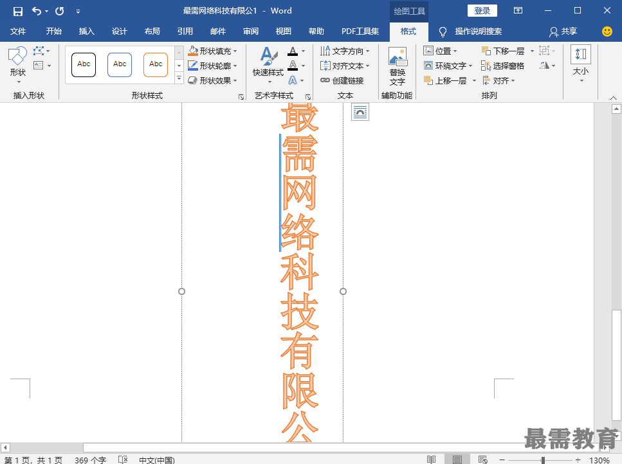Open 环绕文字 (Wrap Text) dropdown
The width and height of the screenshot is (622, 464).
[448, 66]
